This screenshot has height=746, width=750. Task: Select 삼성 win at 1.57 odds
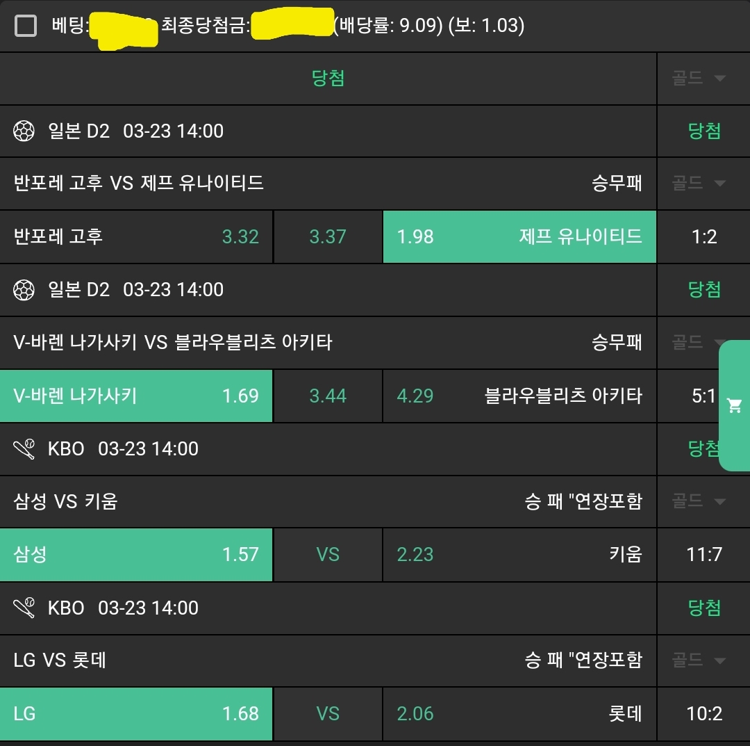(136, 554)
